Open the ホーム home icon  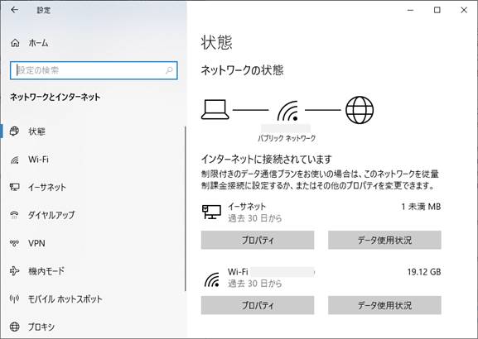coord(15,43)
